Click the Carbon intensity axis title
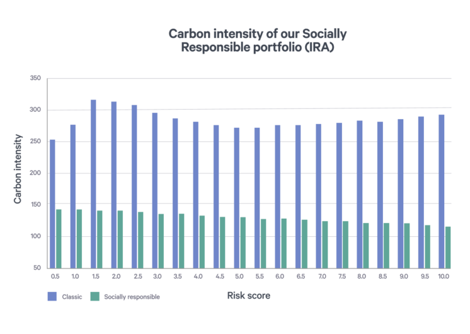Screen dimensions: 470x334 [x=19, y=169]
